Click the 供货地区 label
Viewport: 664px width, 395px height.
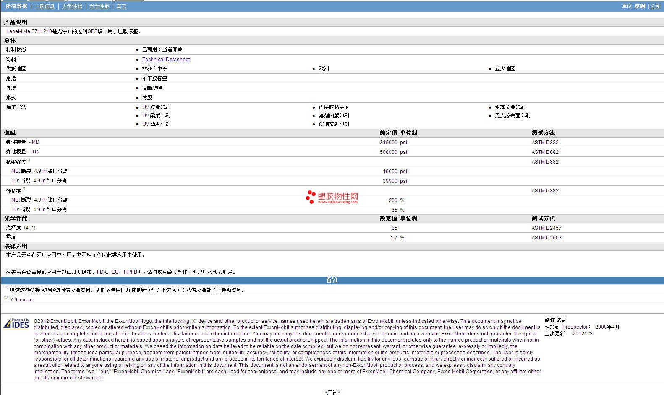coord(16,69)
